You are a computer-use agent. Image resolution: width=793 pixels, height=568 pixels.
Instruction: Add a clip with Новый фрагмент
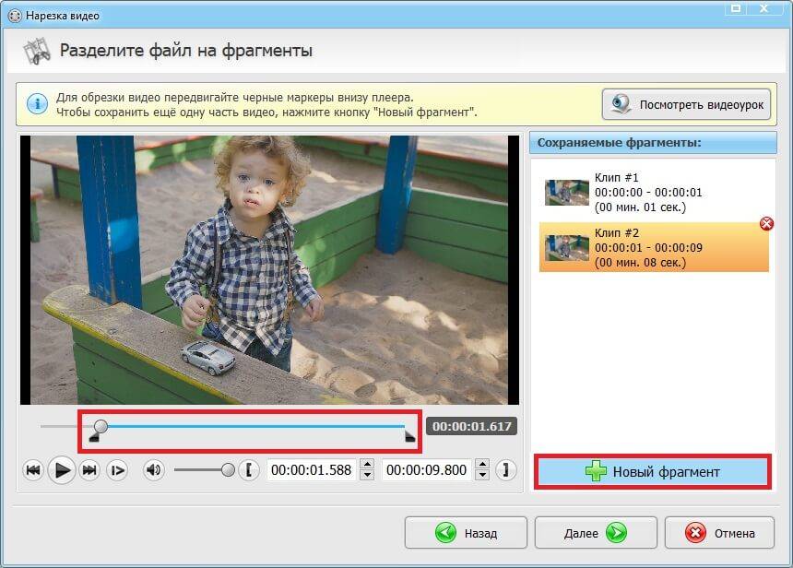(x=653, y=471)
